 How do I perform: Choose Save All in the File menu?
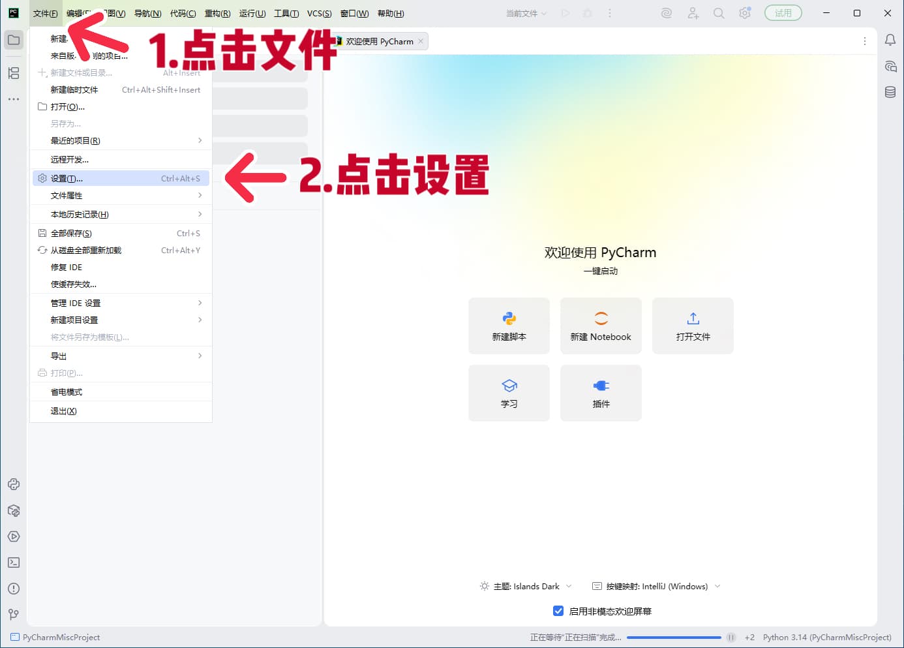71,233
